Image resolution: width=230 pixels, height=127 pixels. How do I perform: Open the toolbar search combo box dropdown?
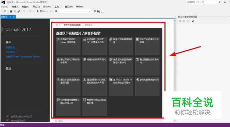click(x=90, y=11)
